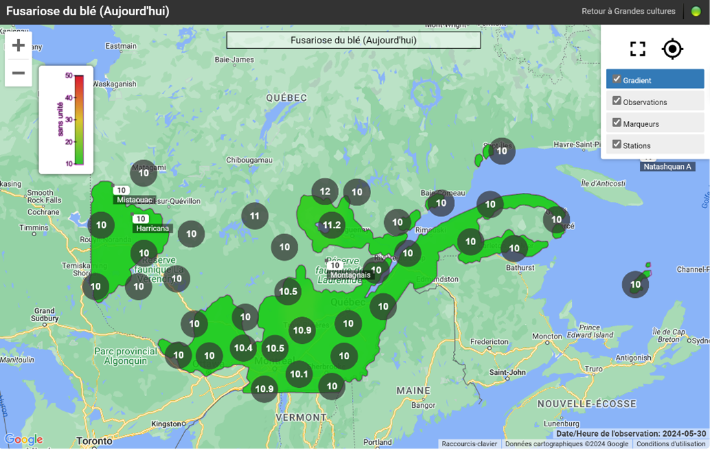
Task: Uncheck the Gradient layer checkbox
Action: [x=617, y=80]
